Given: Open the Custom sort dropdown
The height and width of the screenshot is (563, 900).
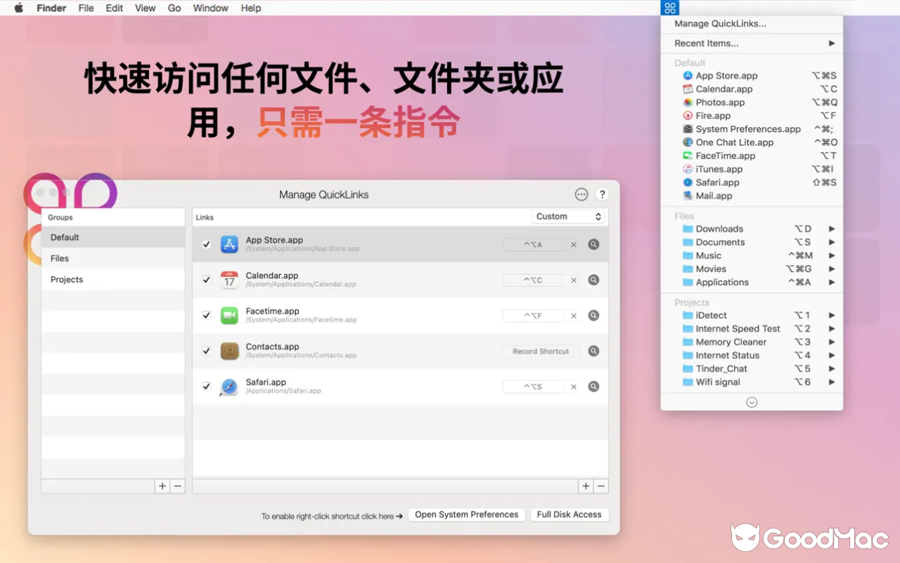Looking at the screenshot, I should pos(568,217).
